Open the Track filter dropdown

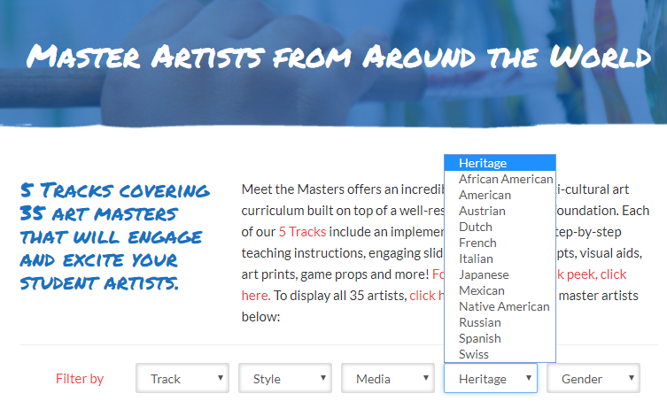(x=182, y=378)
